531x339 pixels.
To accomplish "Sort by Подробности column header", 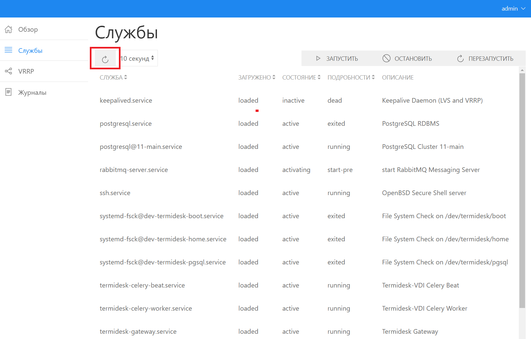I will click(351, 78).
